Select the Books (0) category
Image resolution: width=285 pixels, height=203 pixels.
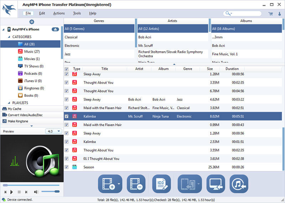point(30,95)
